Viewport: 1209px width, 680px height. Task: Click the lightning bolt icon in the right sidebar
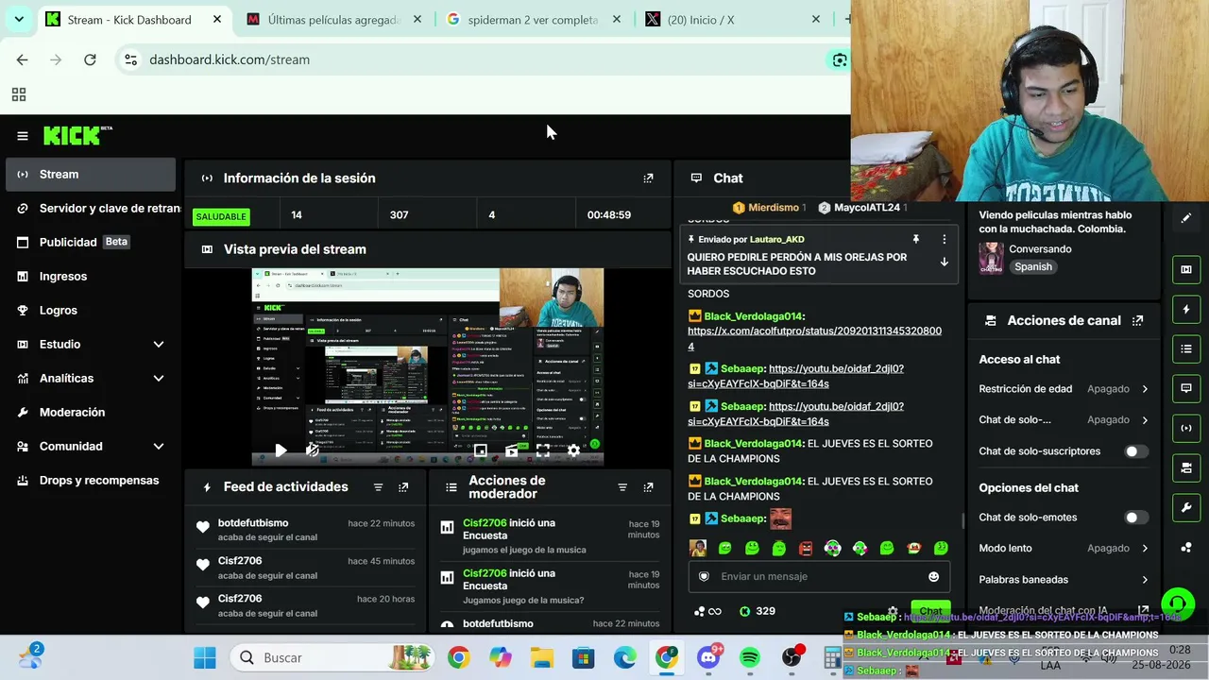click(1186, 310)
